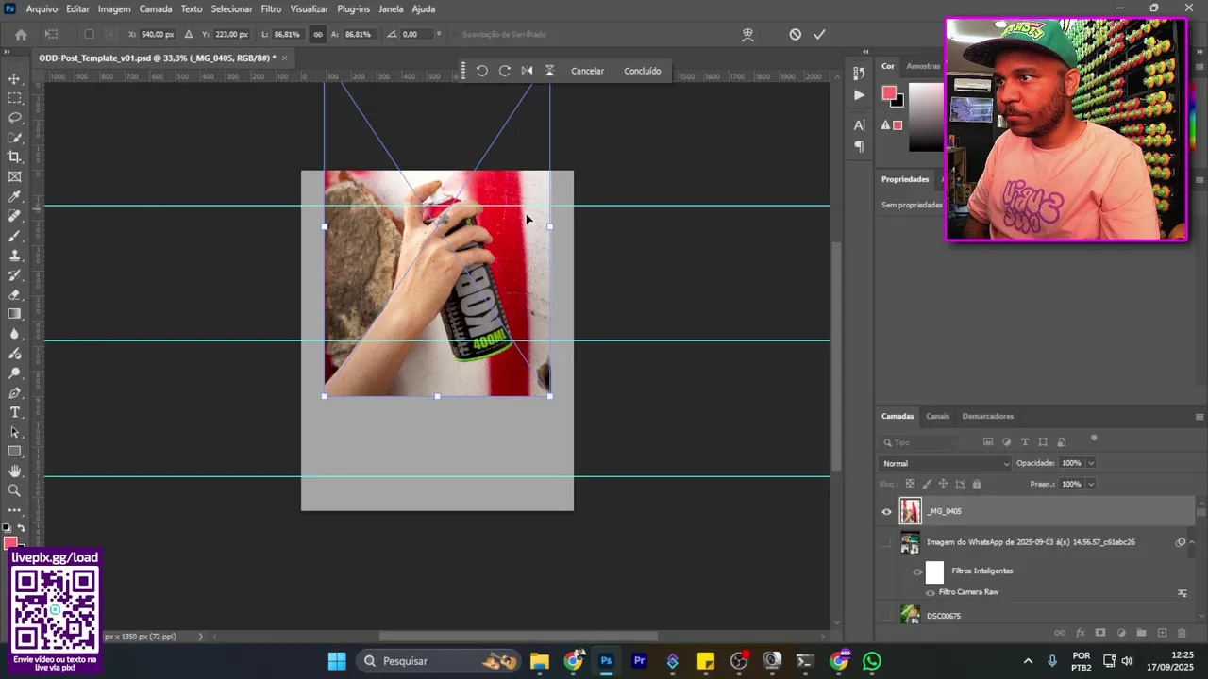Cancel the transform with the circle-slash icon
1208x679 pixels.
pos(796,35)
